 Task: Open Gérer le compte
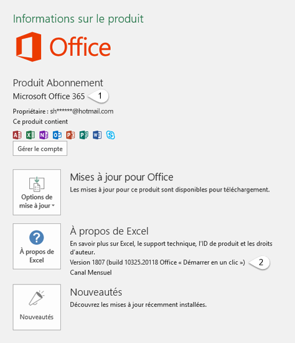point(40,149)
